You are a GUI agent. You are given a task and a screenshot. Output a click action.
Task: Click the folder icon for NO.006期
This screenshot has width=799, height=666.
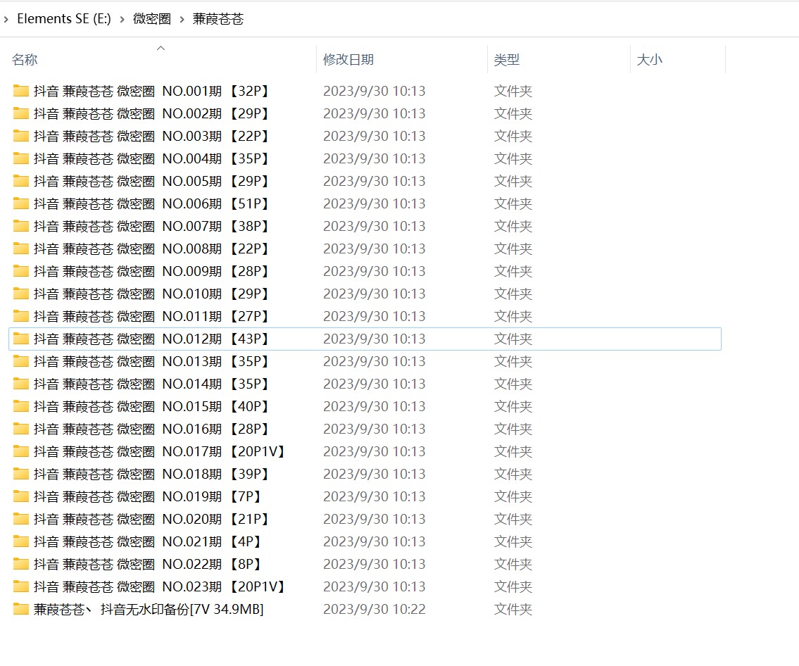21,203
